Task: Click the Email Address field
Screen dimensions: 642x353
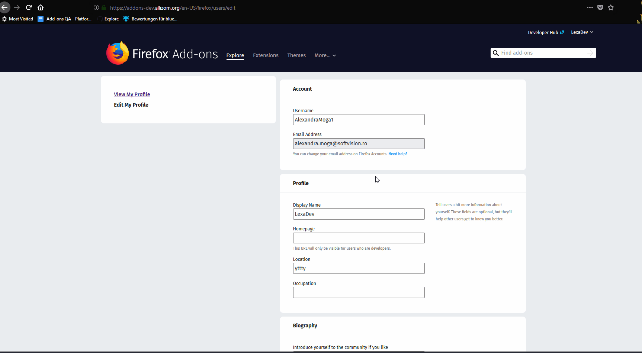Action: (359, 143)
